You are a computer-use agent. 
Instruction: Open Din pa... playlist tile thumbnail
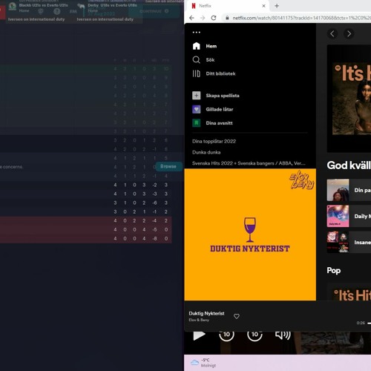pyautogui.click(x=338, y=190)
